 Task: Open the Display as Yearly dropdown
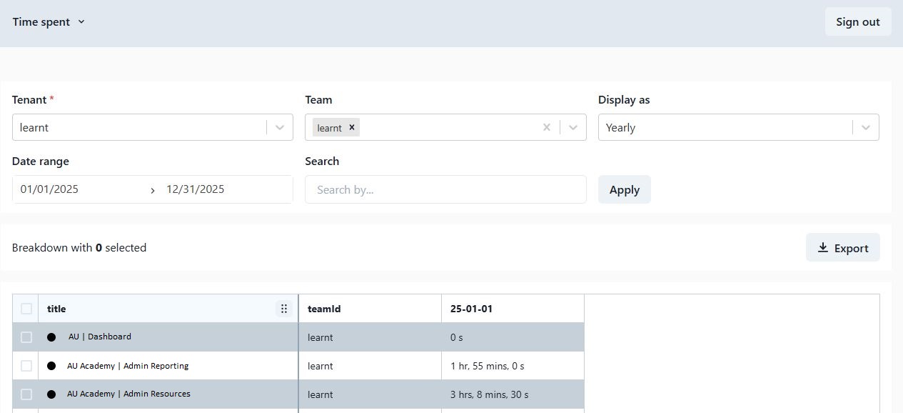[x=738, y=127]
